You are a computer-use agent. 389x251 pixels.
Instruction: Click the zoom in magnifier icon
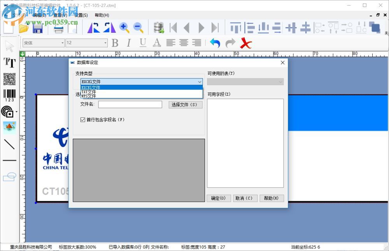pyautogui.click(x=124, y=27)
